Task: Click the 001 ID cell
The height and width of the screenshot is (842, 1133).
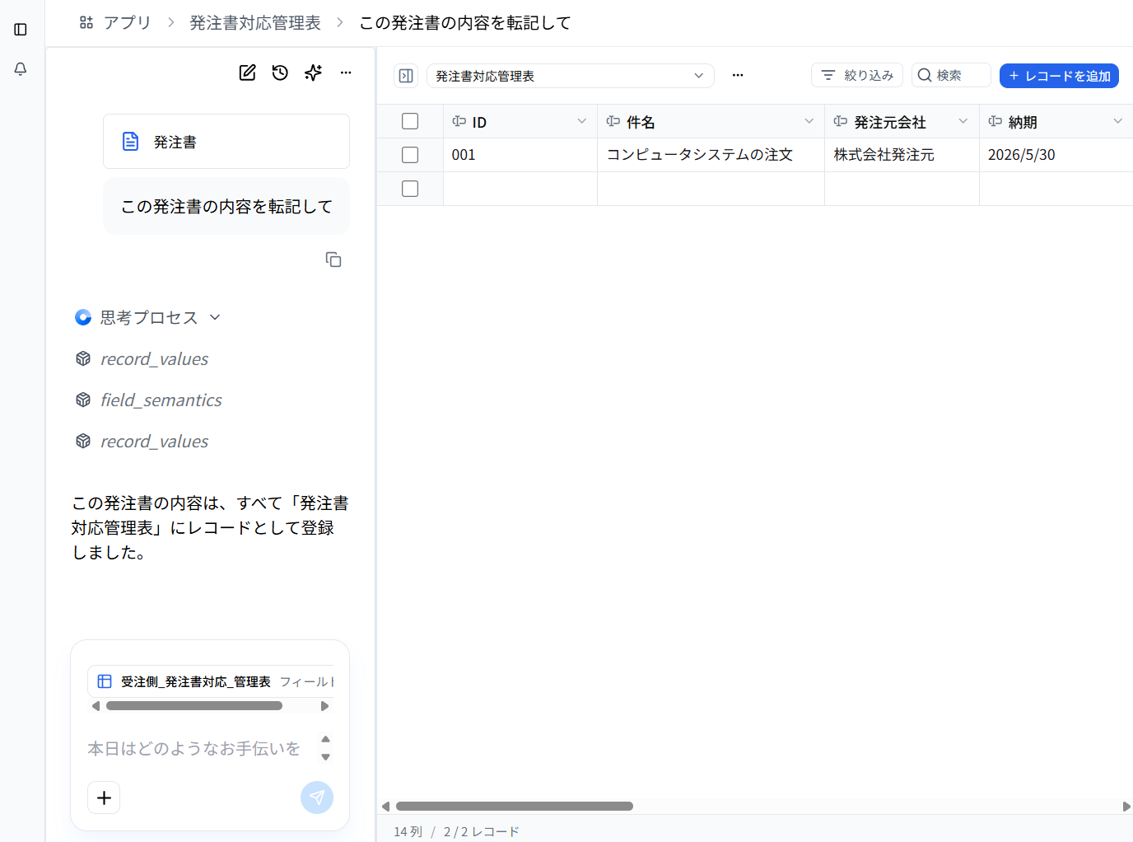Action: pyautogui.click(x=520, y=155)
